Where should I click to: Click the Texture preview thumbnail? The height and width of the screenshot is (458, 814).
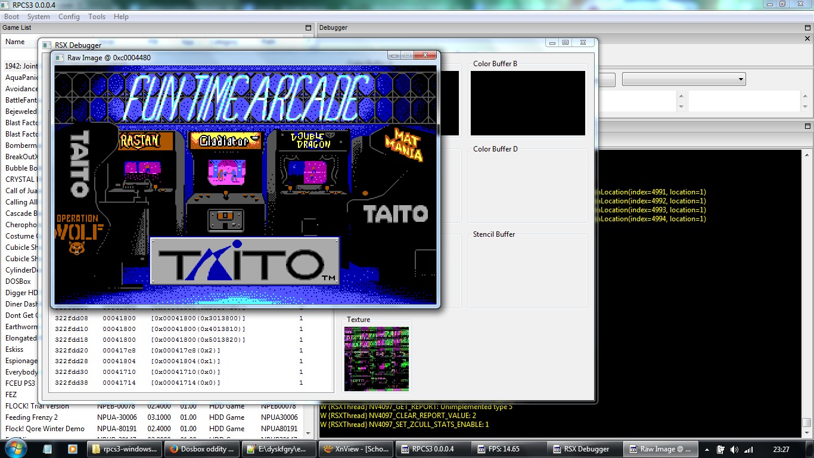(x=377, y=358)
